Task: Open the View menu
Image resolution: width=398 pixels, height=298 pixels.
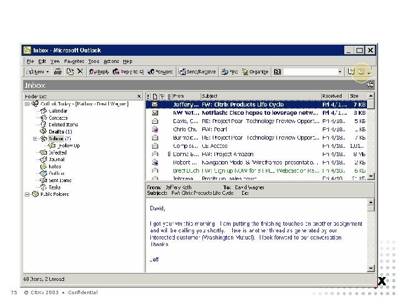Action: (55, 61)
